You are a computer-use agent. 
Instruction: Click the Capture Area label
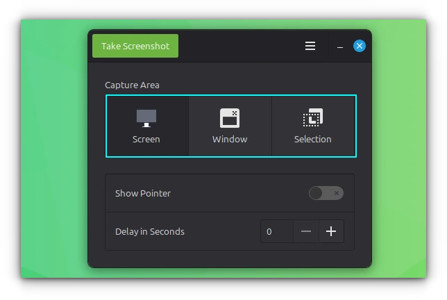tap(132, 85)
